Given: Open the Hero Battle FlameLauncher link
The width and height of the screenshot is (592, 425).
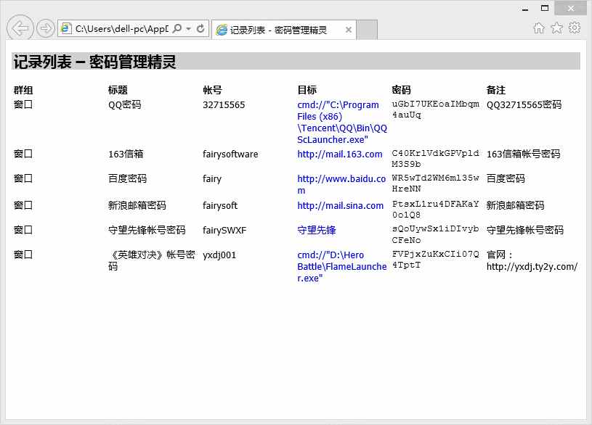Looking at the screenshot, I should tap(341, 267).
